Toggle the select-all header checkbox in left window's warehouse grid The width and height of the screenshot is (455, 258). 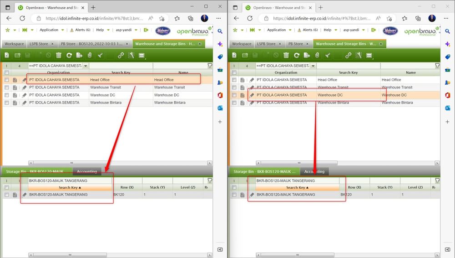pyautogui.click(x=7, y=72)
